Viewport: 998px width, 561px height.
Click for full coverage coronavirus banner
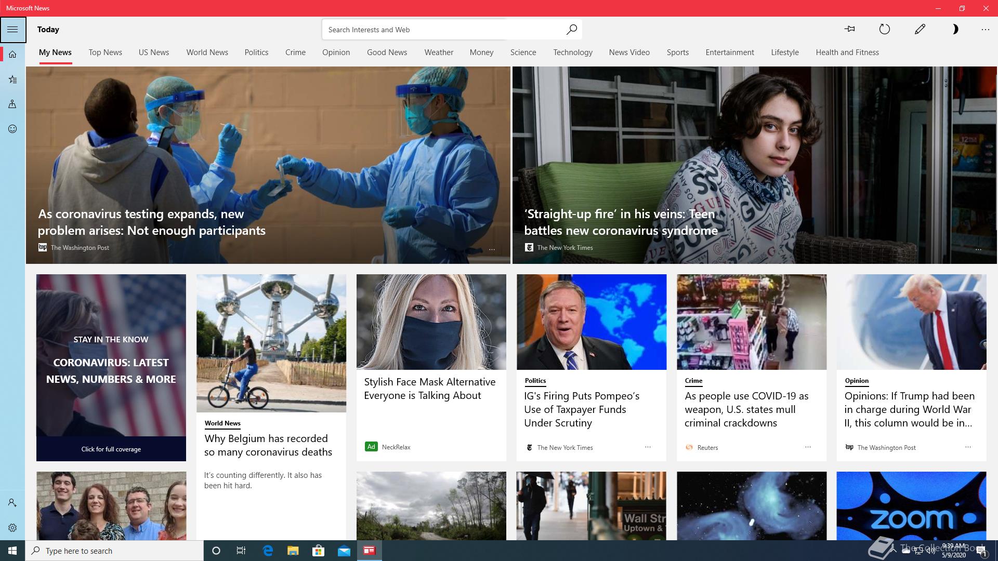pyautogui.click(x=111, y=449)
